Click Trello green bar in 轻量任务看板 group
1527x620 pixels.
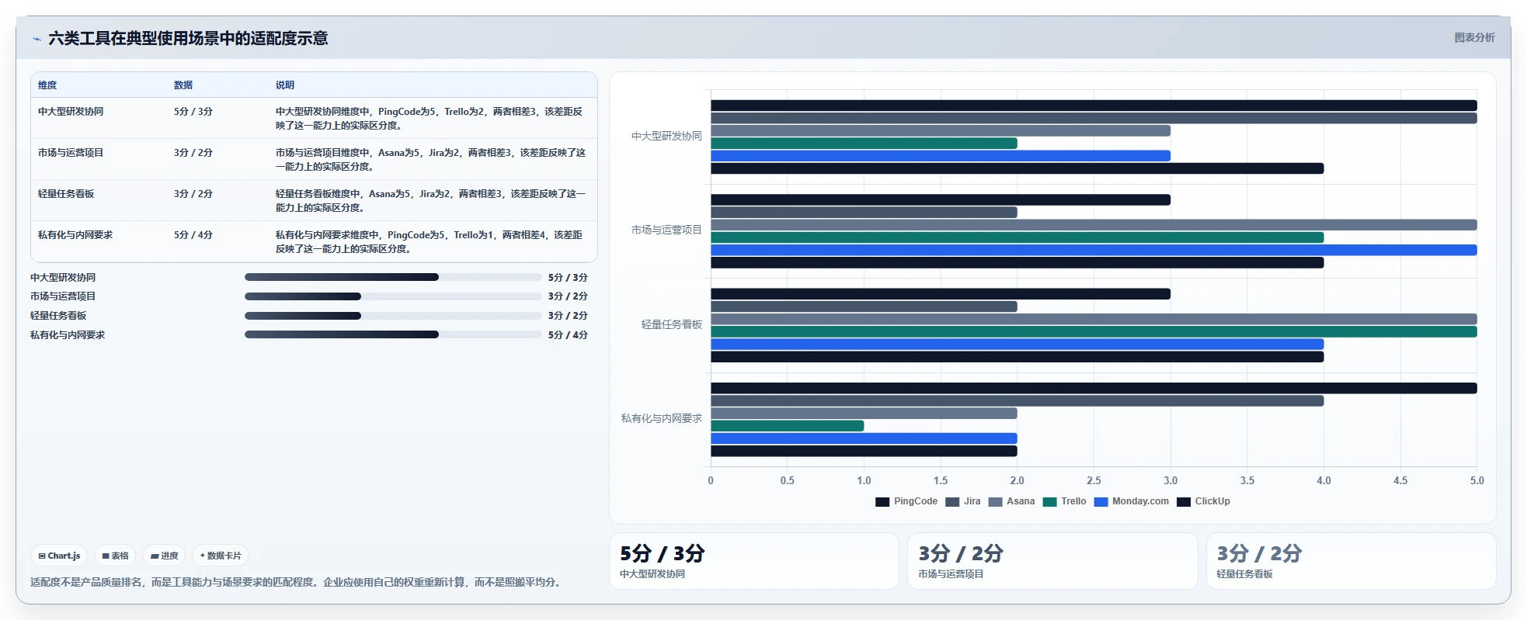[1094, 332]
